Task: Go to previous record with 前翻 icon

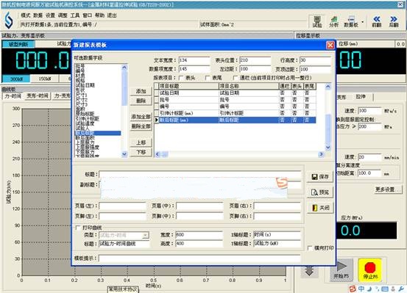Action: pos(376,21)
